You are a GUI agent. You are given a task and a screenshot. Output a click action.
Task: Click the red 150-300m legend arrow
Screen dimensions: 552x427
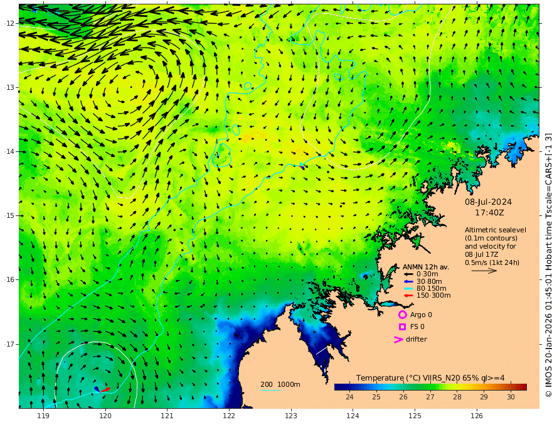tap(408, 296)
